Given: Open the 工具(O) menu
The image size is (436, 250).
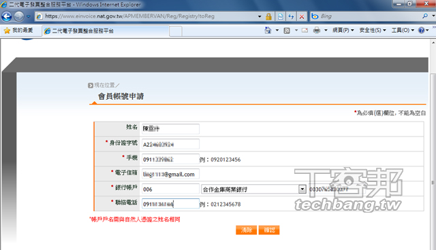Looking at the screenshot, I should tap(403, 30).
